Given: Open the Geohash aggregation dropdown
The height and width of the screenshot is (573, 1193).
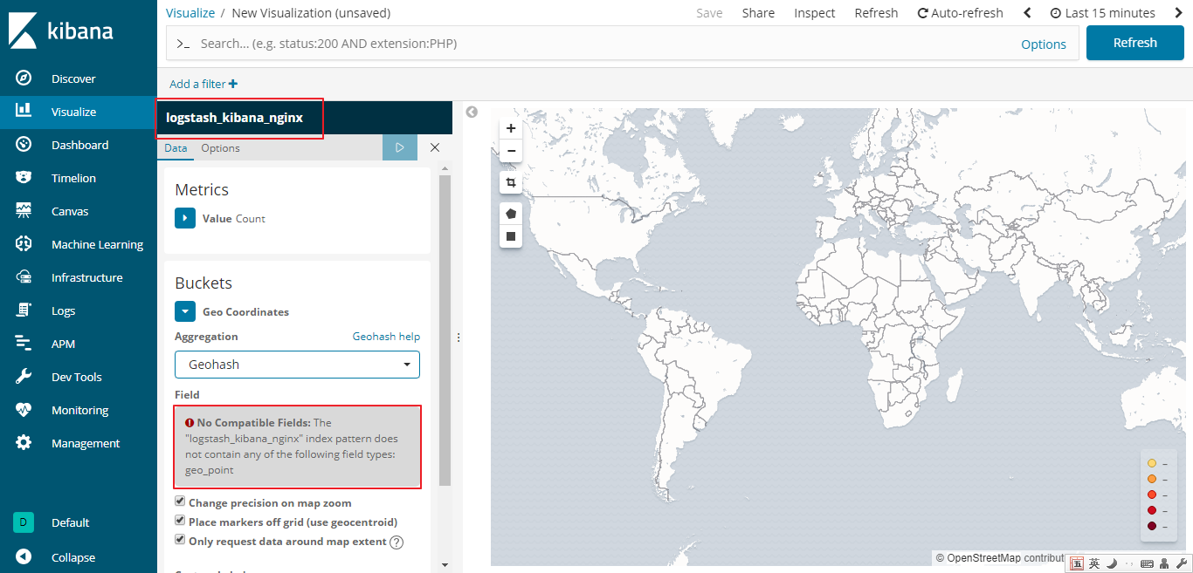Looking at the screenshot, I should coord(297,365).
